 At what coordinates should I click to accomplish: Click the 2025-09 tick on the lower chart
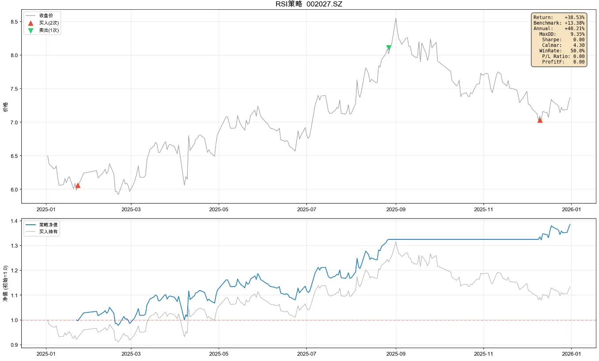(396, 354)
